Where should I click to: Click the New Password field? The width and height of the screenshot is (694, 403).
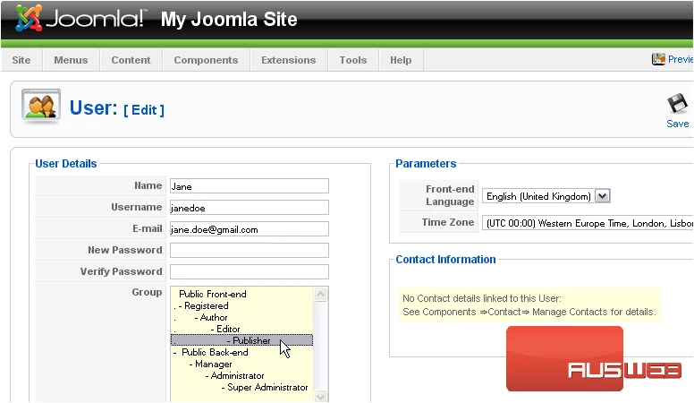point(250,250)
